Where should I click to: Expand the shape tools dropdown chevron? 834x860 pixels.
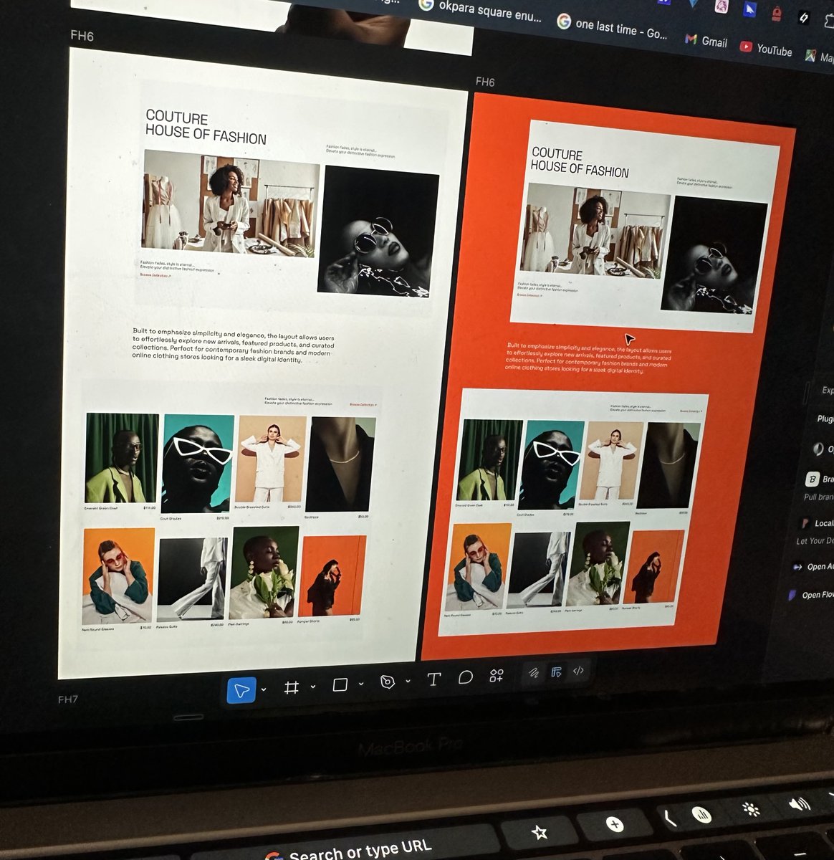click(x=361, y=684)
